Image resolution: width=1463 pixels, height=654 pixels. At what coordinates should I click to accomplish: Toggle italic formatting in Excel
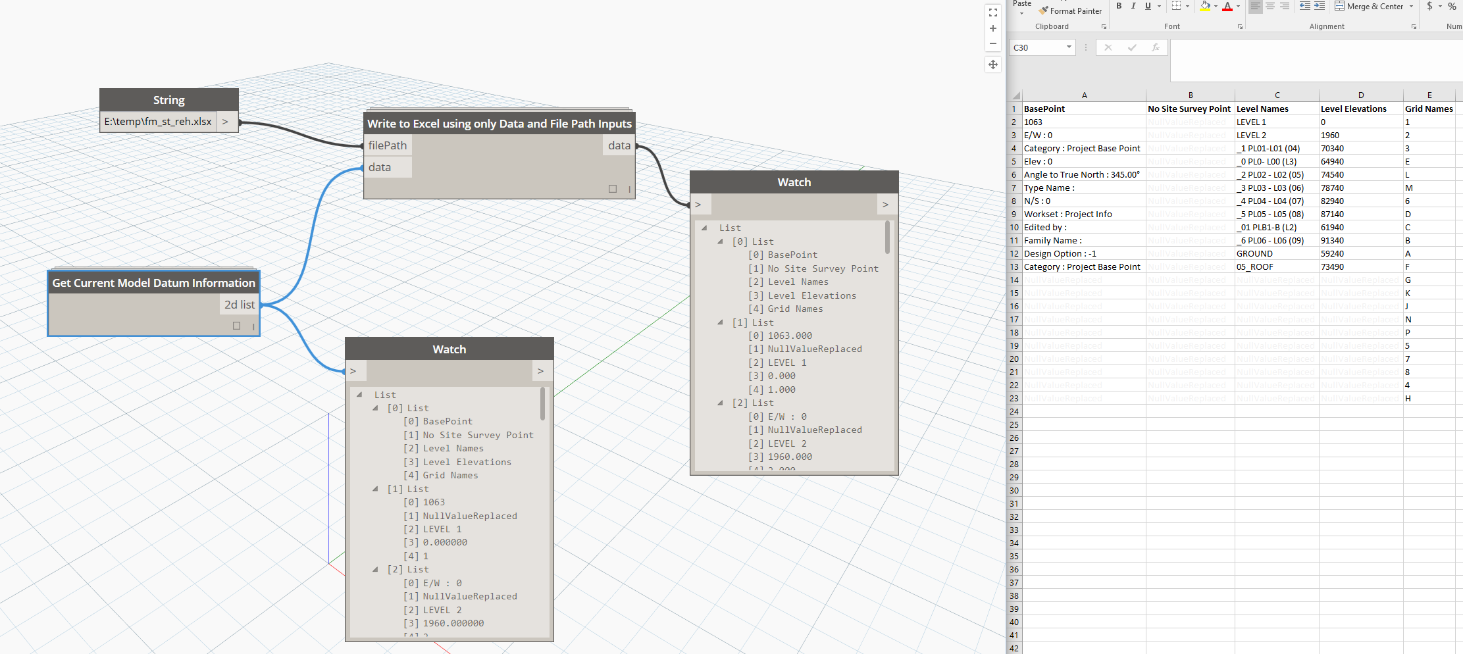(1133, 6)
